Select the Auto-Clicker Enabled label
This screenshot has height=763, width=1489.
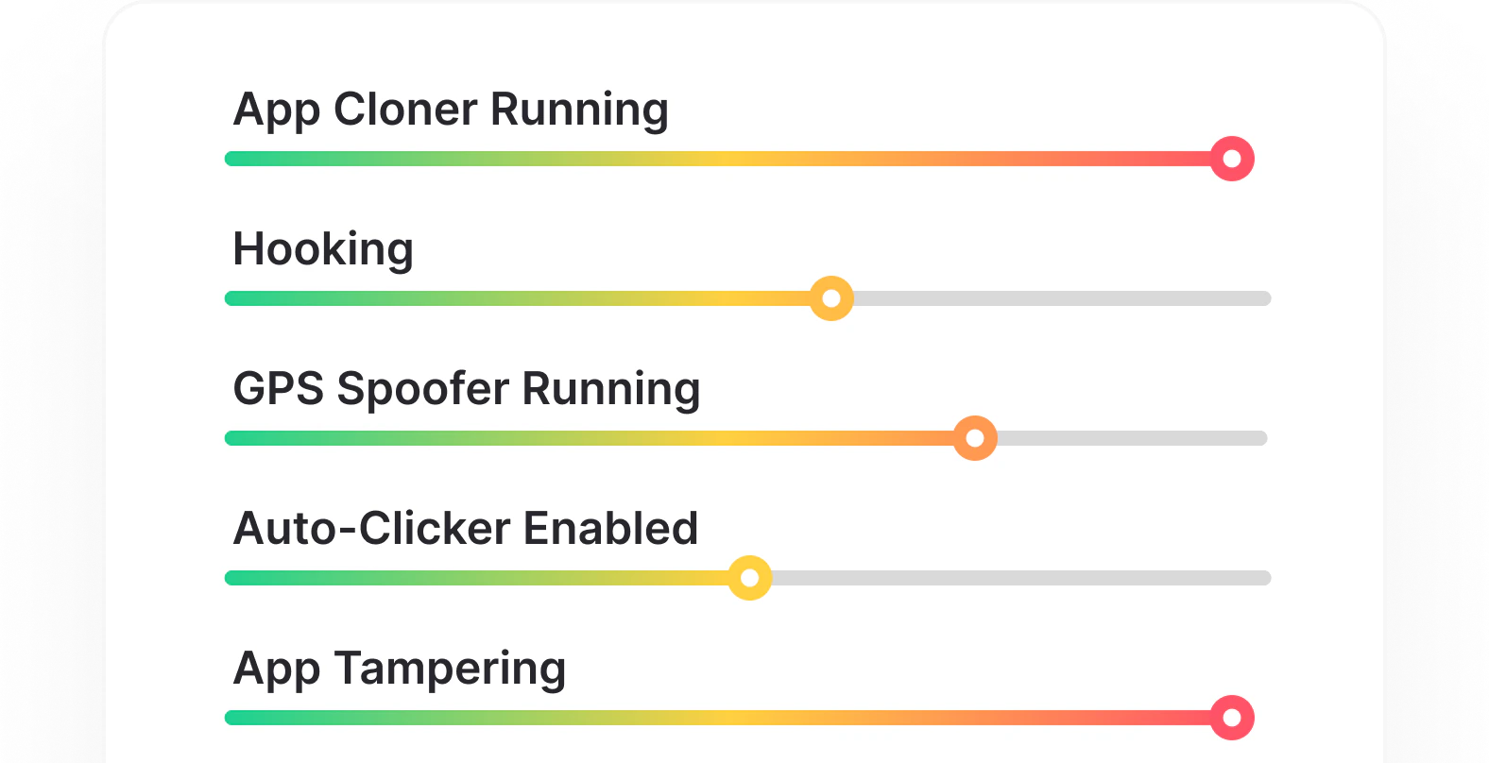(x=466, y=529)
